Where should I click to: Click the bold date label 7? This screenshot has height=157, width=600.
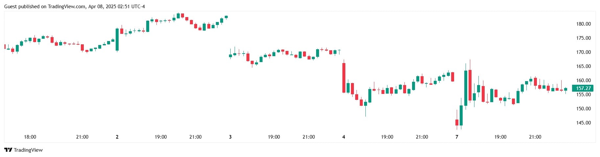457,137
